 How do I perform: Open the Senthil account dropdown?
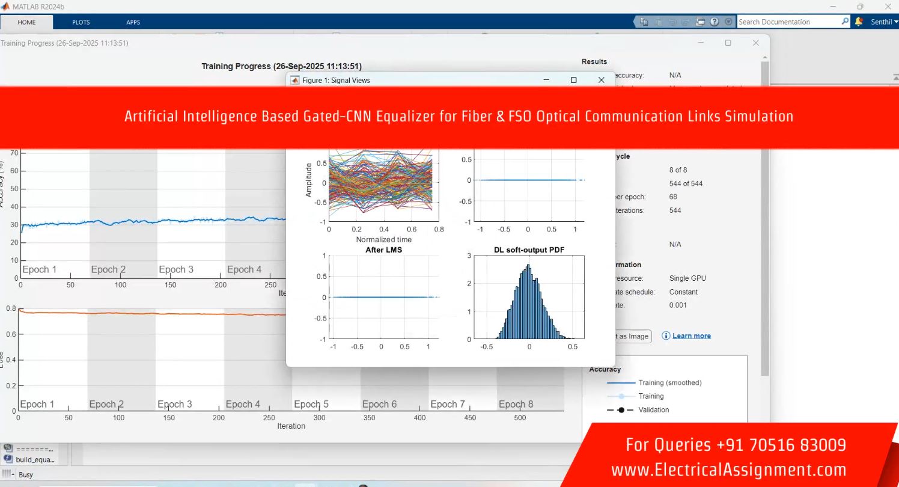885,22
